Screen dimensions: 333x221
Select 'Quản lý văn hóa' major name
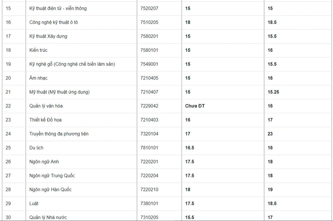(x=46, y=106)
